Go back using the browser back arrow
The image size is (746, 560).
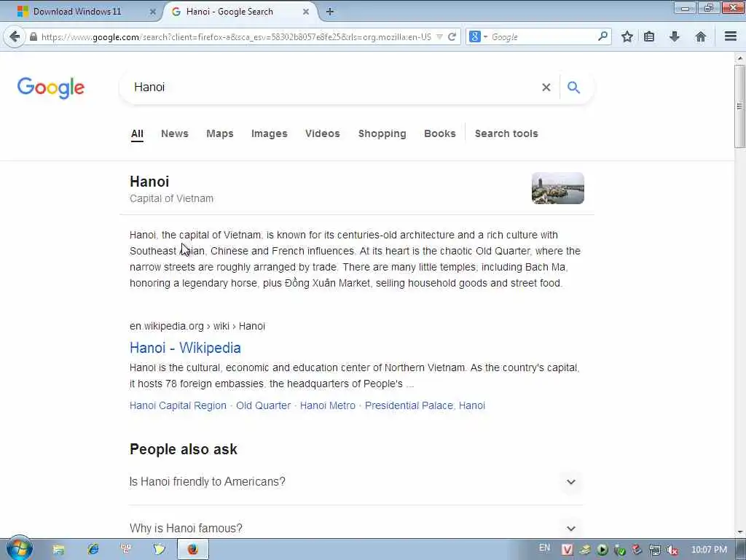coord(15,36)
